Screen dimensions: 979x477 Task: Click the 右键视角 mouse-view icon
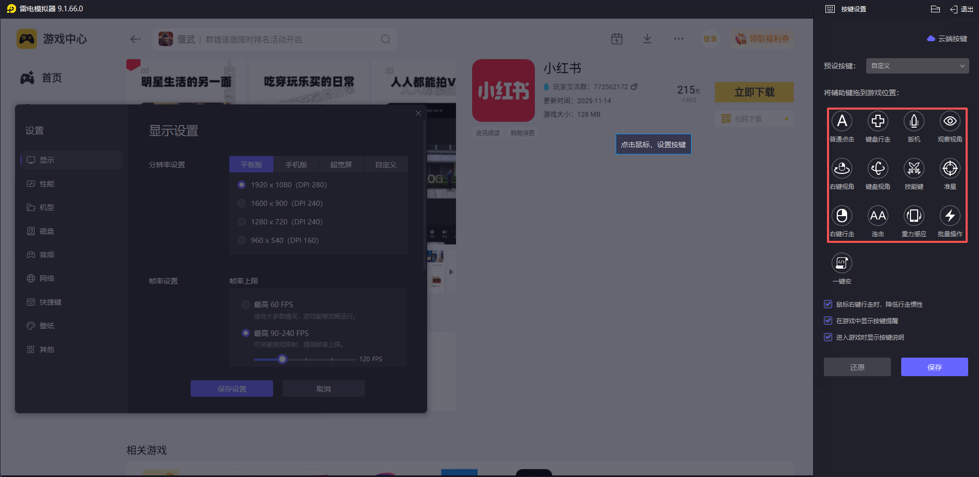pos(842,169)
